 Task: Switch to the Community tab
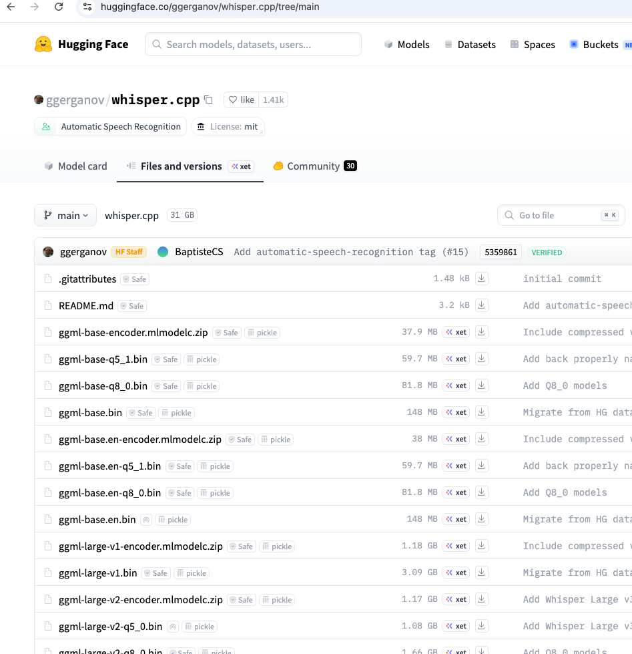click(x=315, y=166)
